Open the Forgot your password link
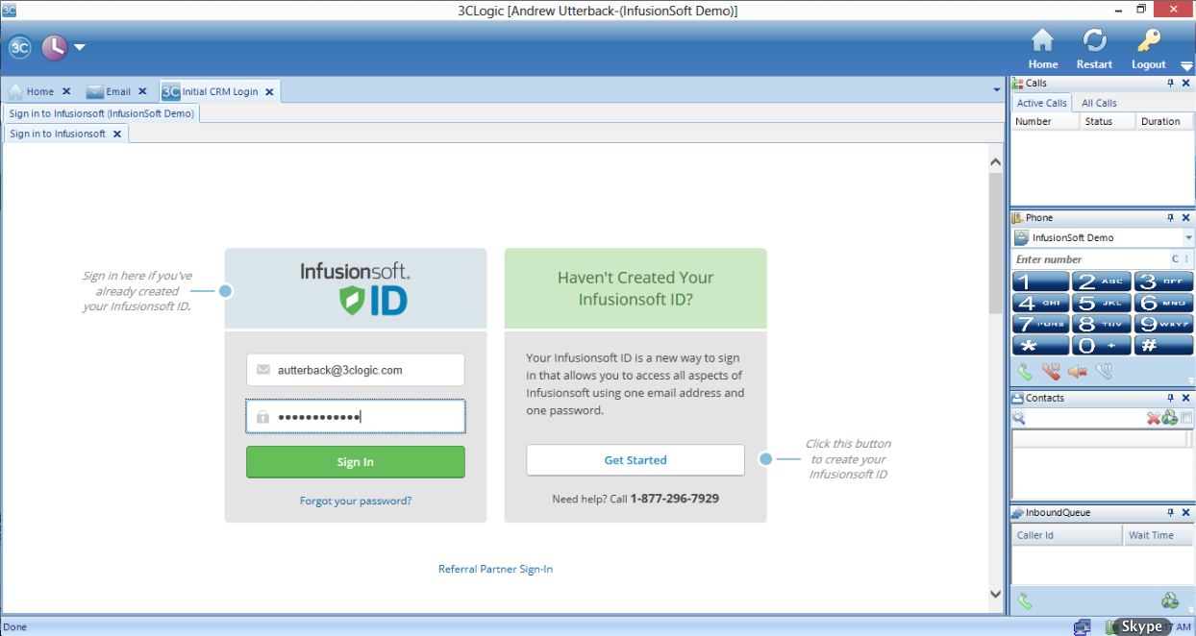Viewport: 1196px width, 636px height. click(356, 501)
